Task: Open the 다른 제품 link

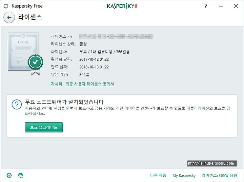Action: pyautogui.click(x=158, y=176)
